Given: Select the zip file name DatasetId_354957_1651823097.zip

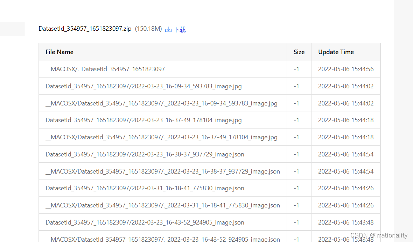Looking at the screenshot, I should click(x=85, y=29).
